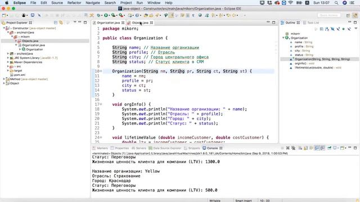Click the Debug bug icon in toolbar
Image resolution: width=360 pixels, height=202 pixels.
coord(99,15)
